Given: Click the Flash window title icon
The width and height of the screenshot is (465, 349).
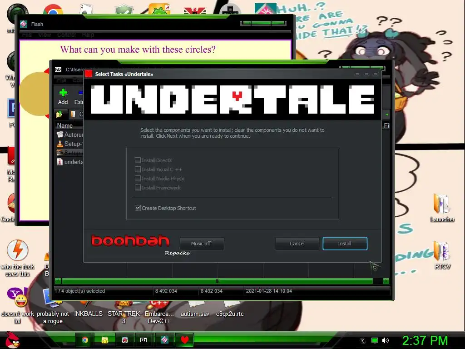Looking at the screenshot, I should click(24, 24).
